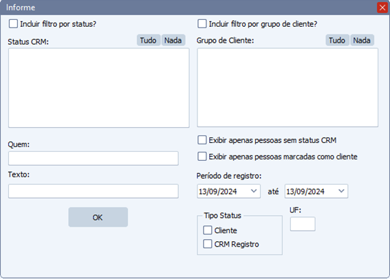Click inside the Grupo de Cliente list box
This screenshot has width=390, height=279.
(288, 87)
